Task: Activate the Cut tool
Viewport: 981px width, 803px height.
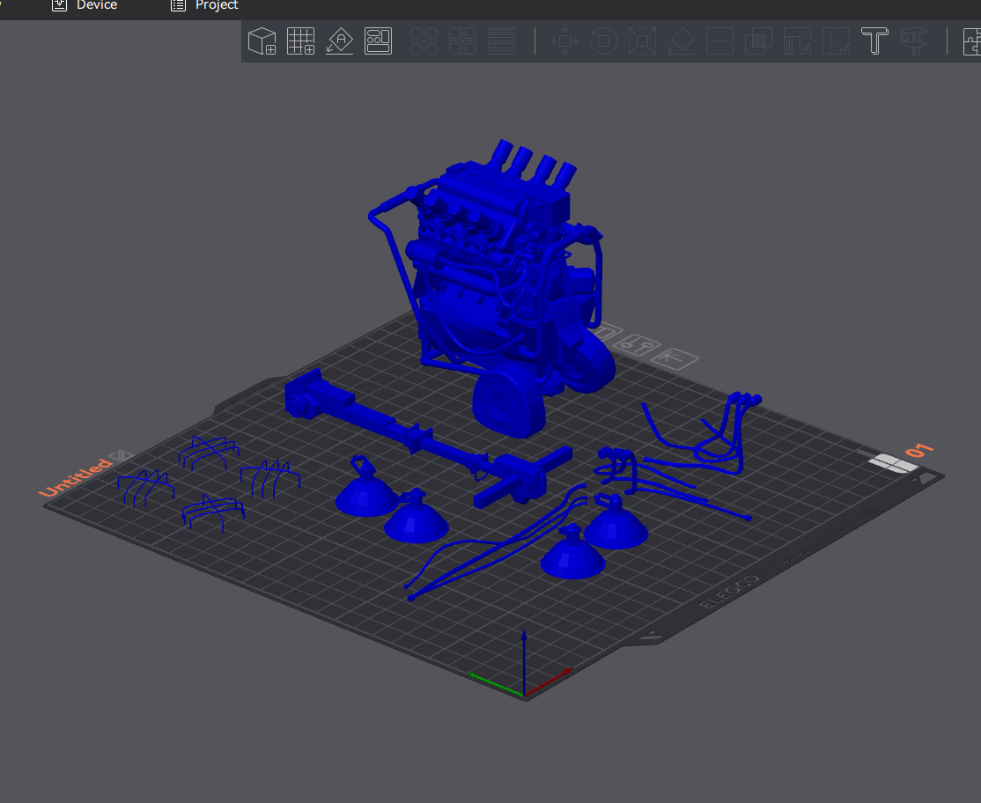Action: coord(719,41)
